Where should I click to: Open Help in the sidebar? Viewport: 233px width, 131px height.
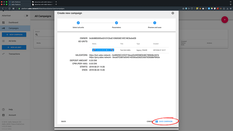(15, 109)
